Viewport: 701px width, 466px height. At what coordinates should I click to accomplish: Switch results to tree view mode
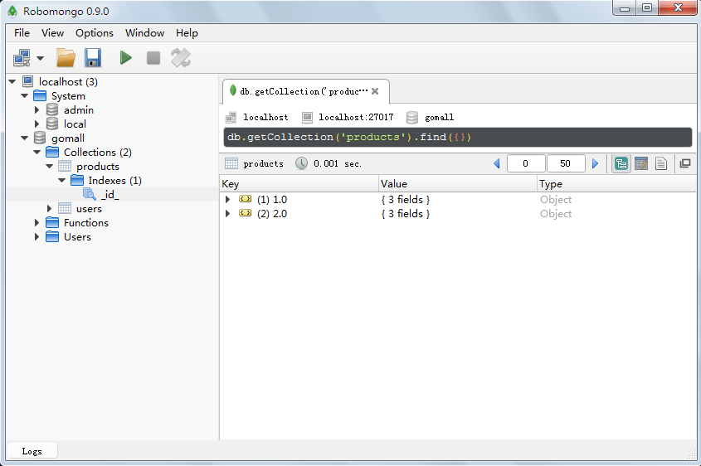[621, 163]
